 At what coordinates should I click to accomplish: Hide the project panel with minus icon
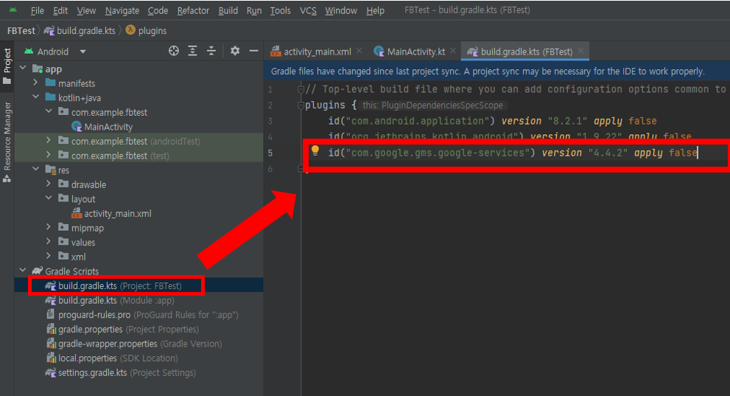(253, 51)
